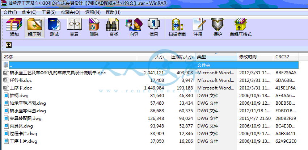This screenshot has width=308, height=150.
Task: Click the 删除 (Delete) toolbar icon
Action: (x=94, y=24)
